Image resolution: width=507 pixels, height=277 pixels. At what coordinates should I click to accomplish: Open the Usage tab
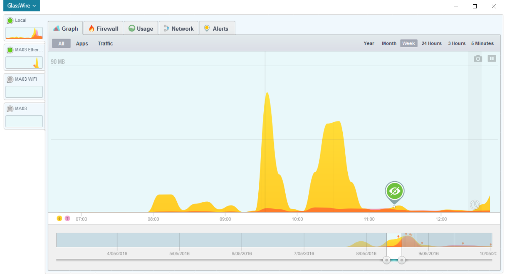coord(141,29)
